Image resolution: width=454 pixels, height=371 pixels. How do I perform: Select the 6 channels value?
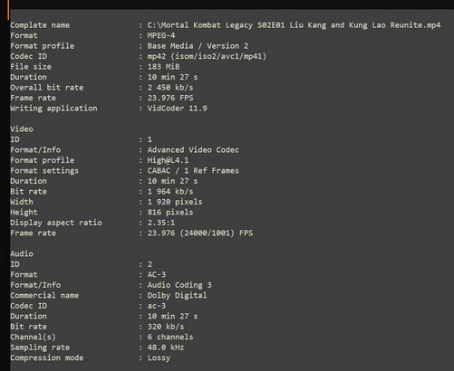(170, 337)
